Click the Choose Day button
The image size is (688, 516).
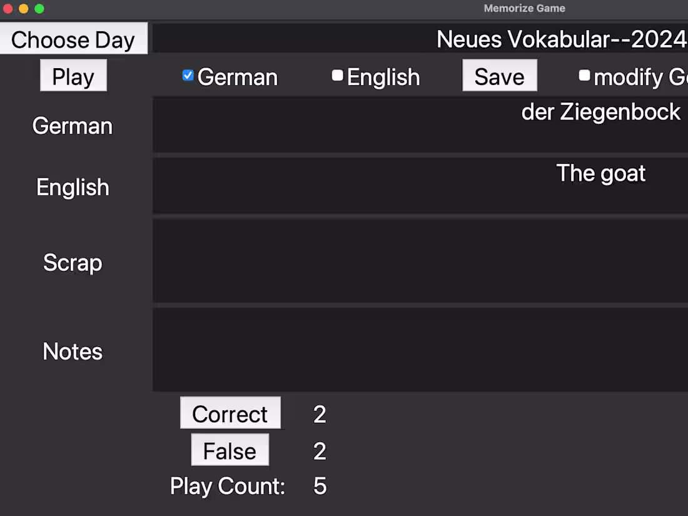[73, 39]
